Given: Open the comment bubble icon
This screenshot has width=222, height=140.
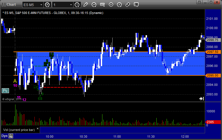Looking at the screenshot, I should (136, 5).
